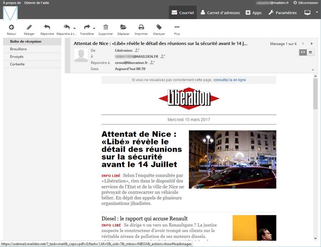The width and height of the screenshot is (321, 247).
Task: Click the Libération newspaper logo
Action: 189,98
